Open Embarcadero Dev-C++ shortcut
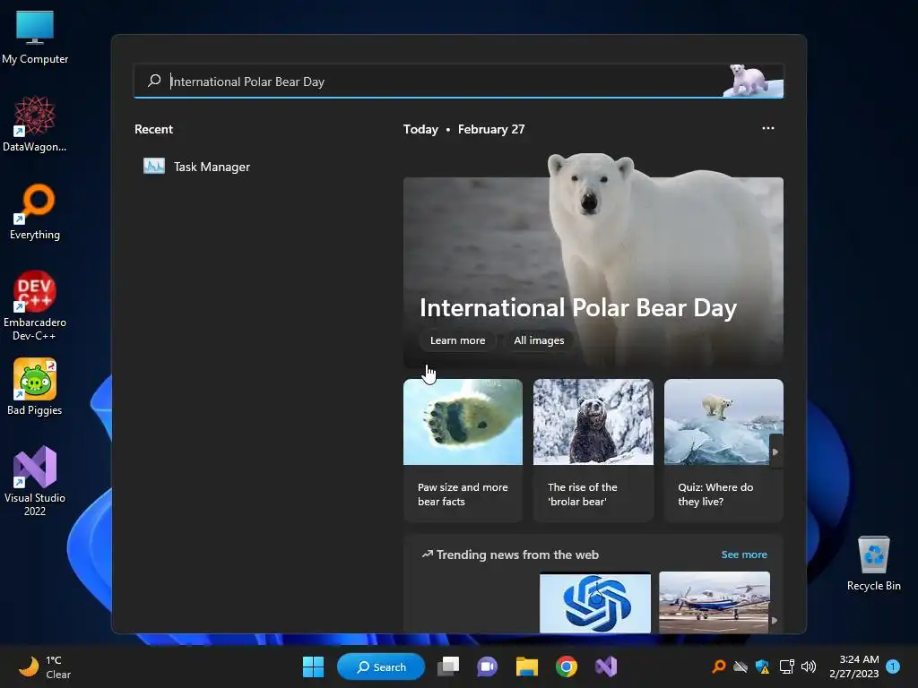The height and width of the screenshot is (688, 918). [35, 305]
